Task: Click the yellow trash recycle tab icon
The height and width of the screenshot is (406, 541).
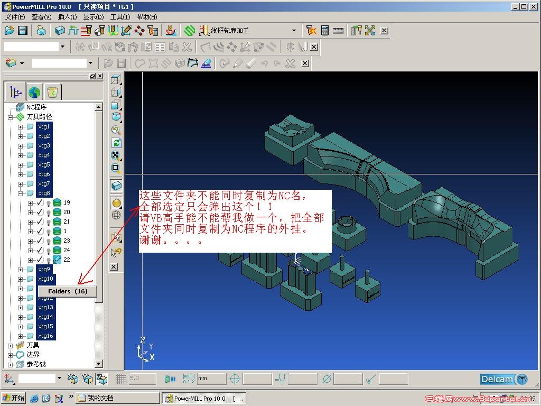Action: click(x=52, y=92)
